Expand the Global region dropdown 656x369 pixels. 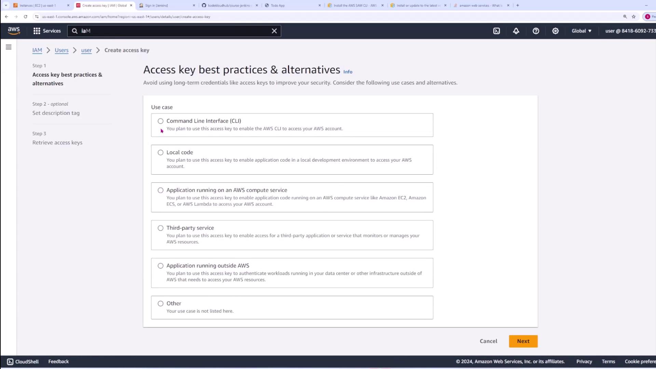point(581,31)
